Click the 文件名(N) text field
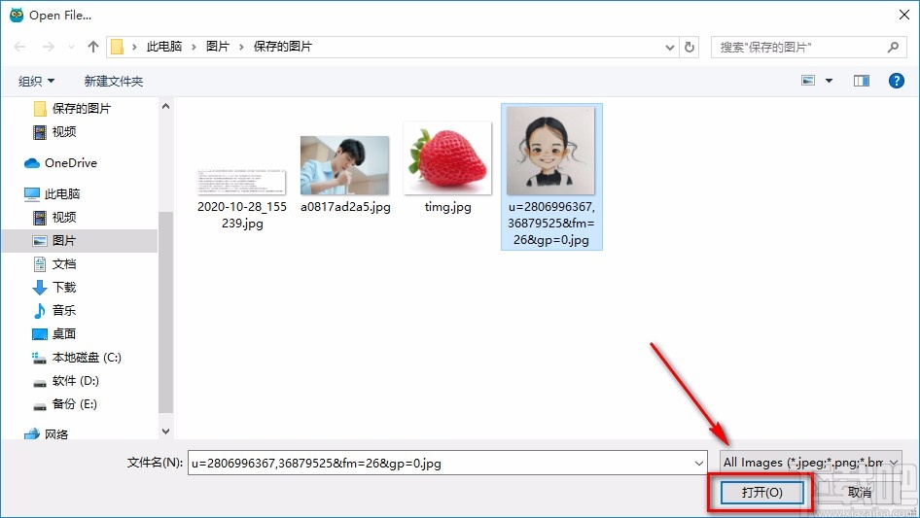Viewport: 920px width, 518px height. 440,463
